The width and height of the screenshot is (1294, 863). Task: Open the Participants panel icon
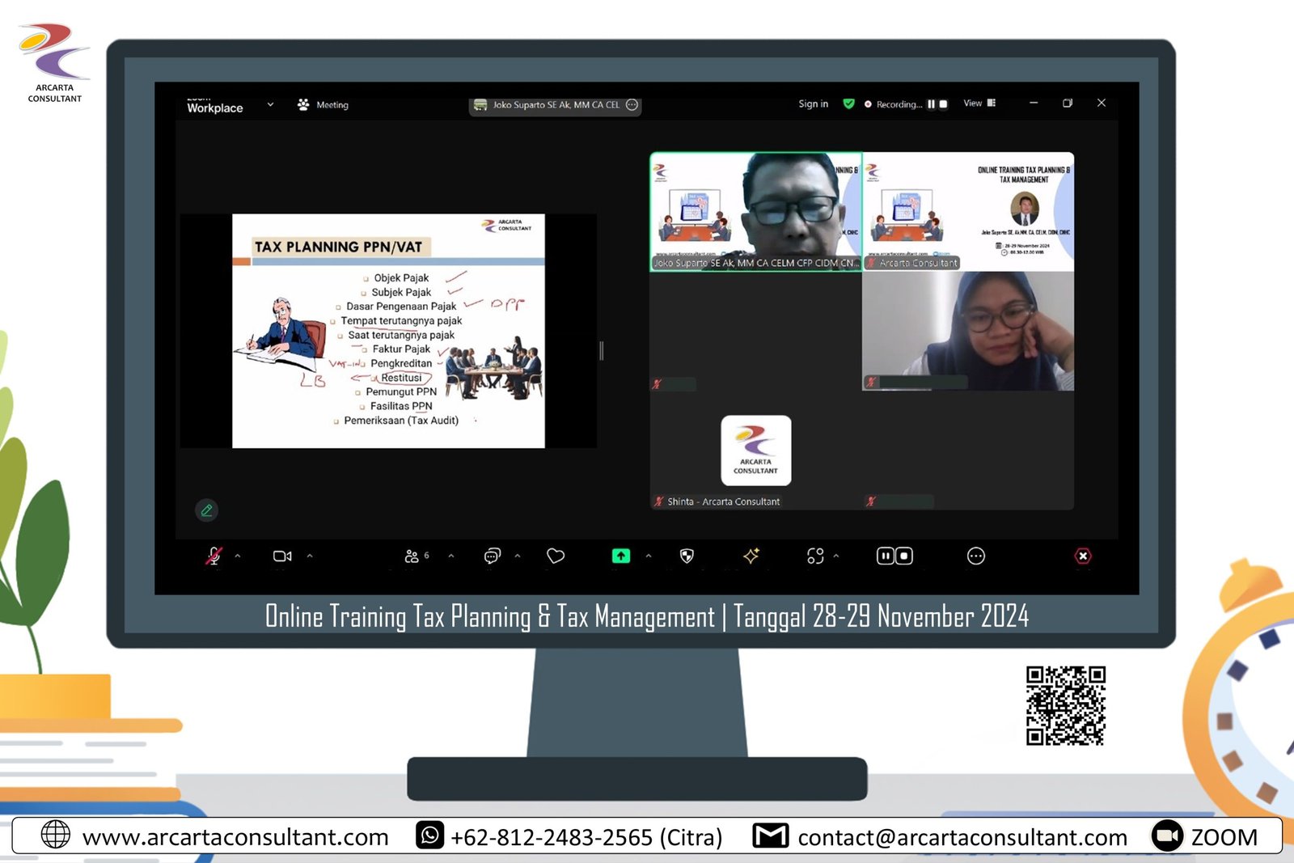click(412, 556)
